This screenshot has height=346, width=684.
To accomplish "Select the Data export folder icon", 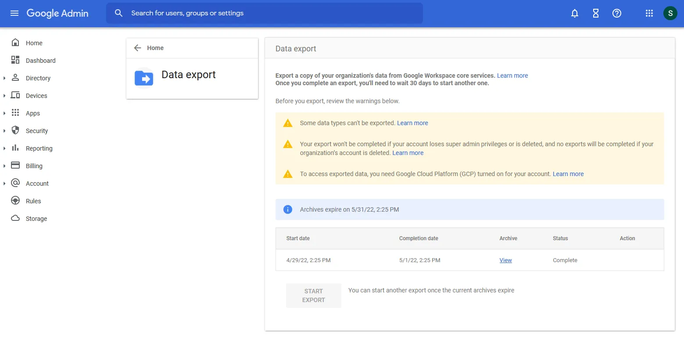I will (143, 78).
